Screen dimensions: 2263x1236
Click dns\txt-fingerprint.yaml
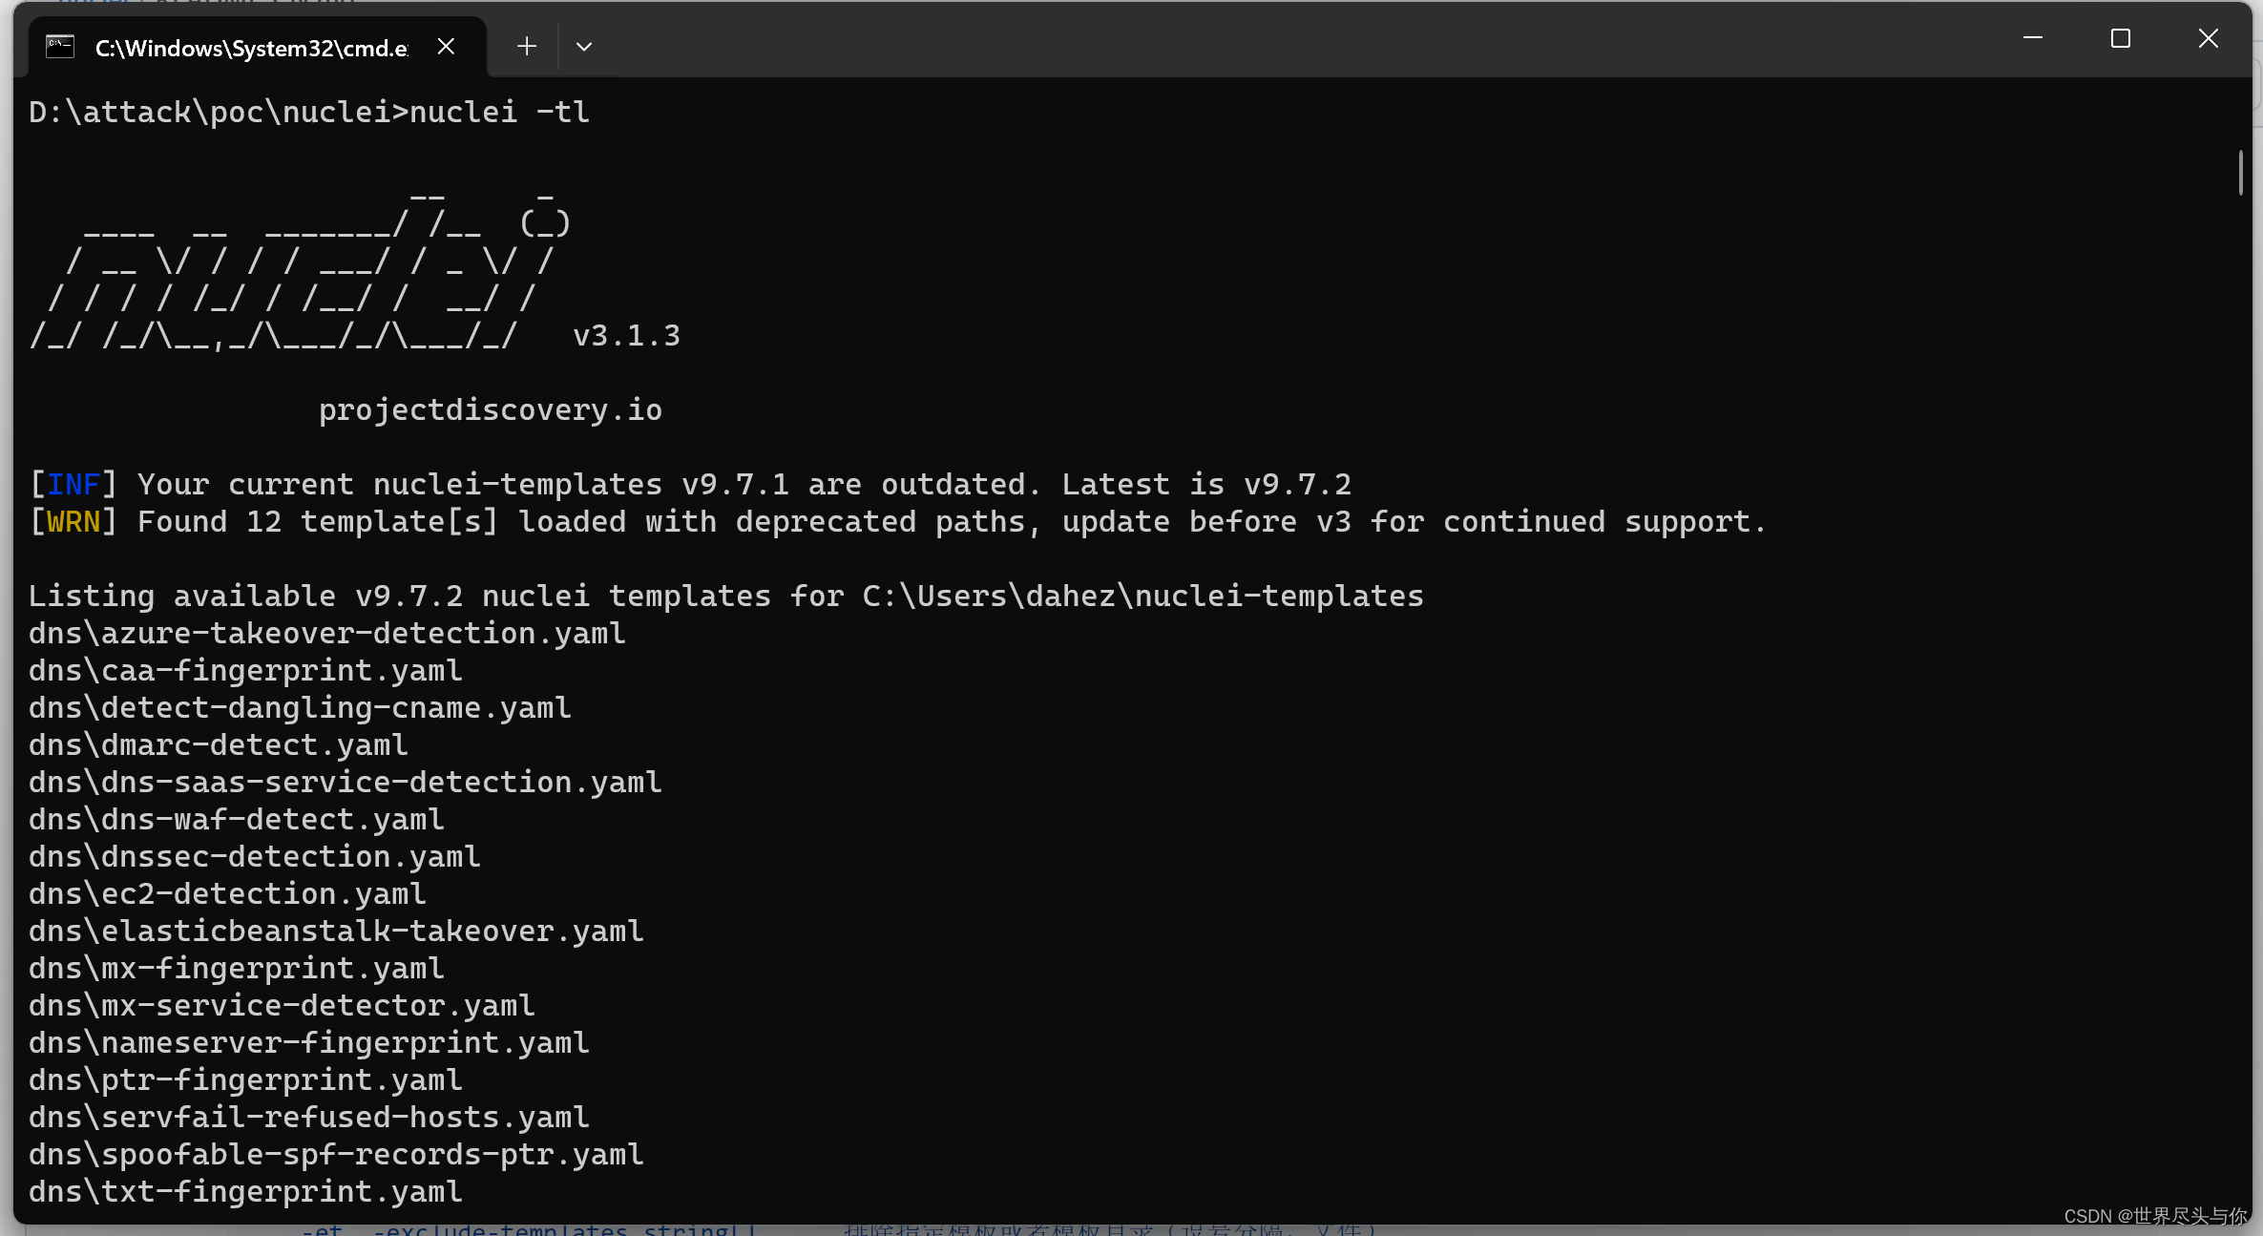tap(245, 1192)
